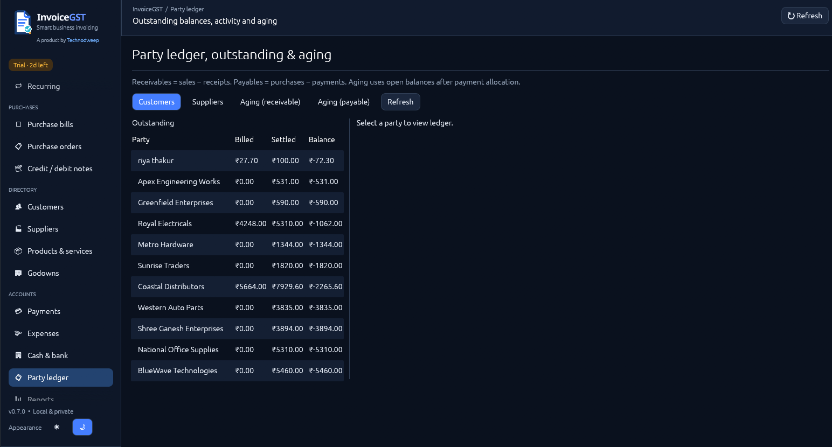Open Expenses page in sidebar
The image size is (832, 447).
coord(61,333)
